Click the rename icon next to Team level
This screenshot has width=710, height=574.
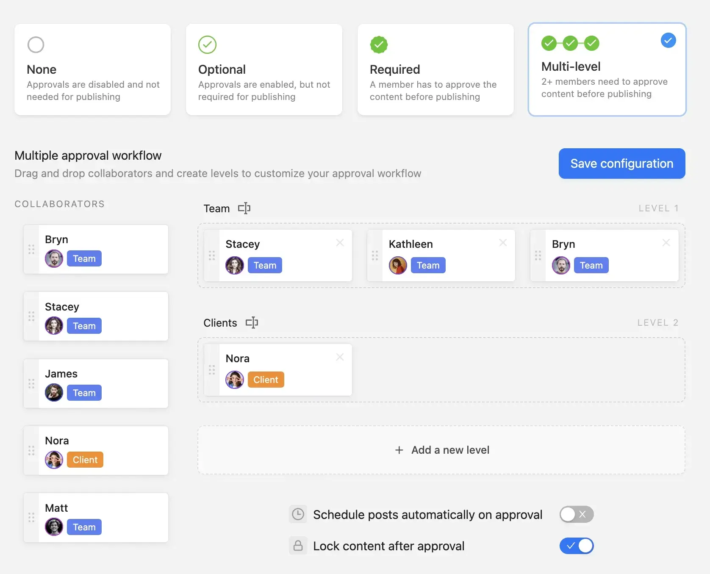pos(244,208)
